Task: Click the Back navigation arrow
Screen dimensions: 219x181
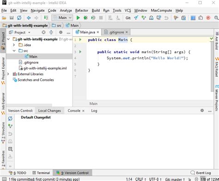Action: click(29, 18)
